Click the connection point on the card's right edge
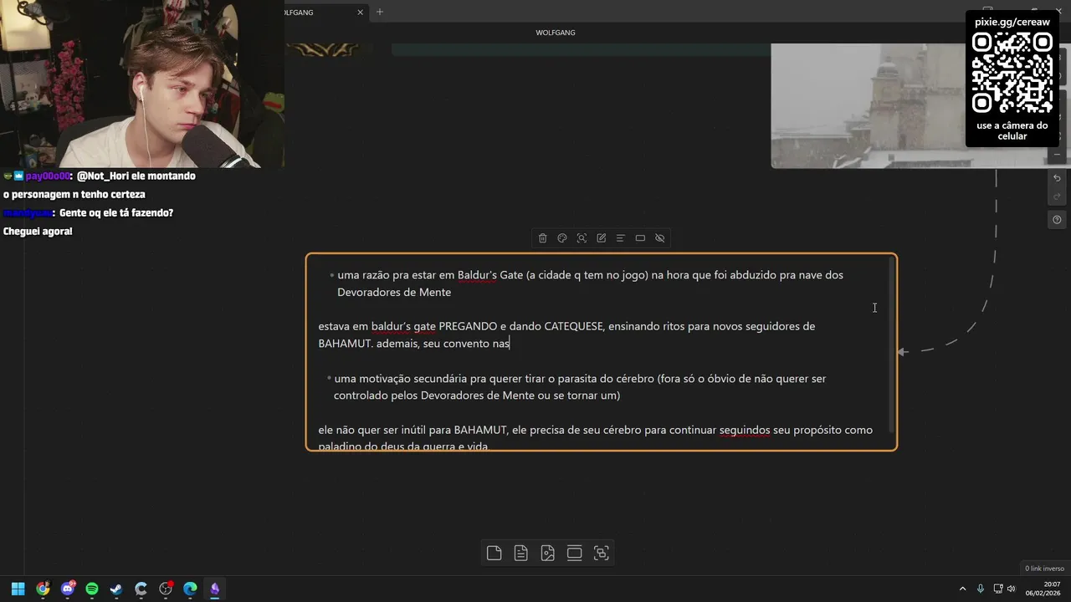 coord(897,352)
